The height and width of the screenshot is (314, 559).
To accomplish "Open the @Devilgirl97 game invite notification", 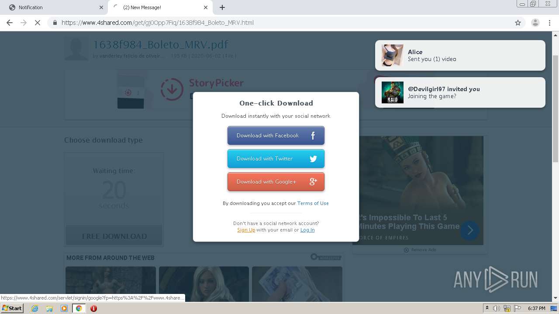I will point(460,92).
